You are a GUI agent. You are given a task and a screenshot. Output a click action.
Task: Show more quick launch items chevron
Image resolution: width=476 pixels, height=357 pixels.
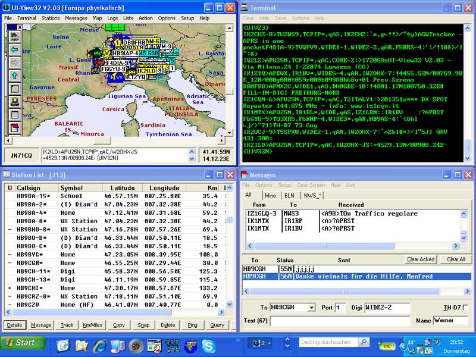click(x=237, y=340)
